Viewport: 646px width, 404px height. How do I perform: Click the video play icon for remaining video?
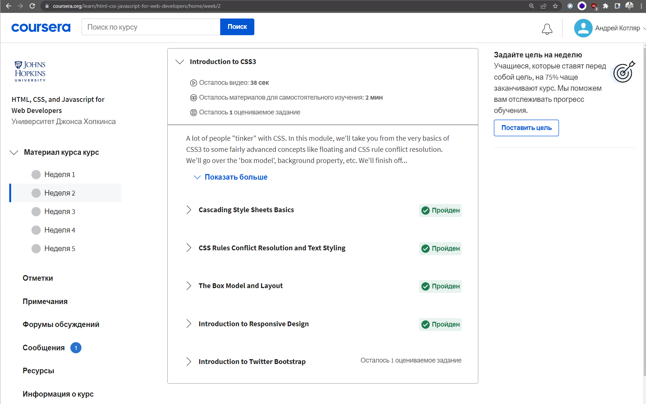[193, 83]
